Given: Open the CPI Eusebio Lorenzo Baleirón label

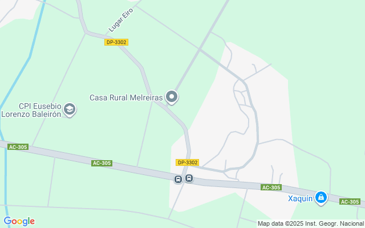Looking at the screenshot, I should tap(31, 110).
